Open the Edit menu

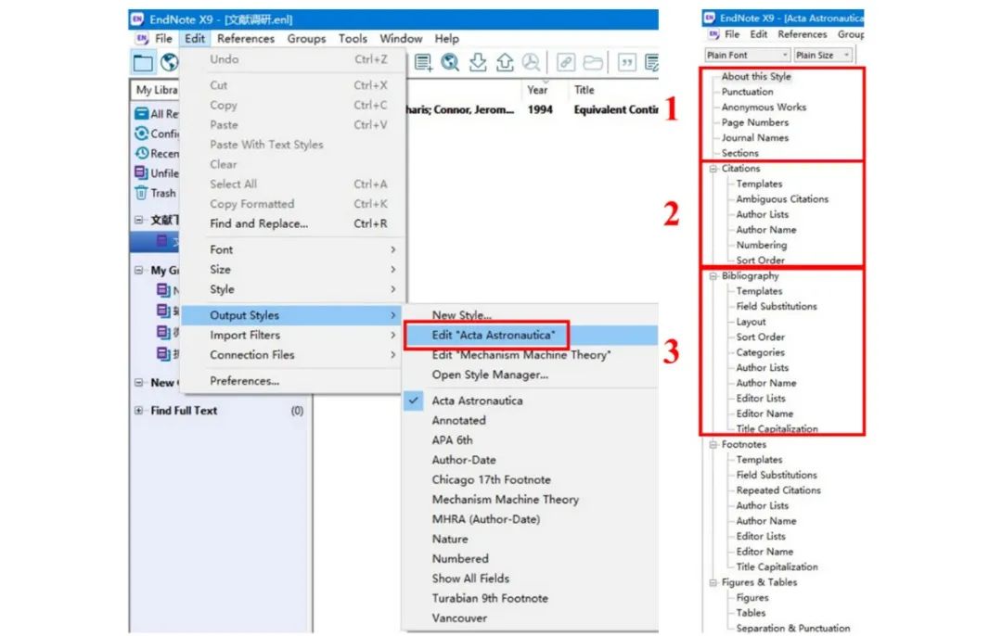(x=194, y=39)
